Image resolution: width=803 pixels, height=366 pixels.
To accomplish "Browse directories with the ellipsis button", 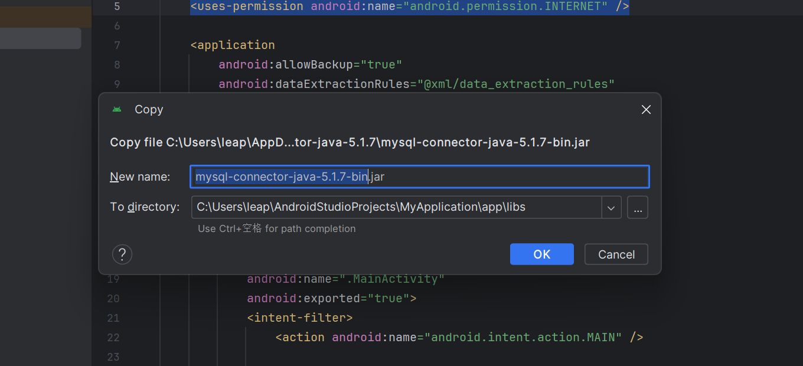I will [638, 207].
